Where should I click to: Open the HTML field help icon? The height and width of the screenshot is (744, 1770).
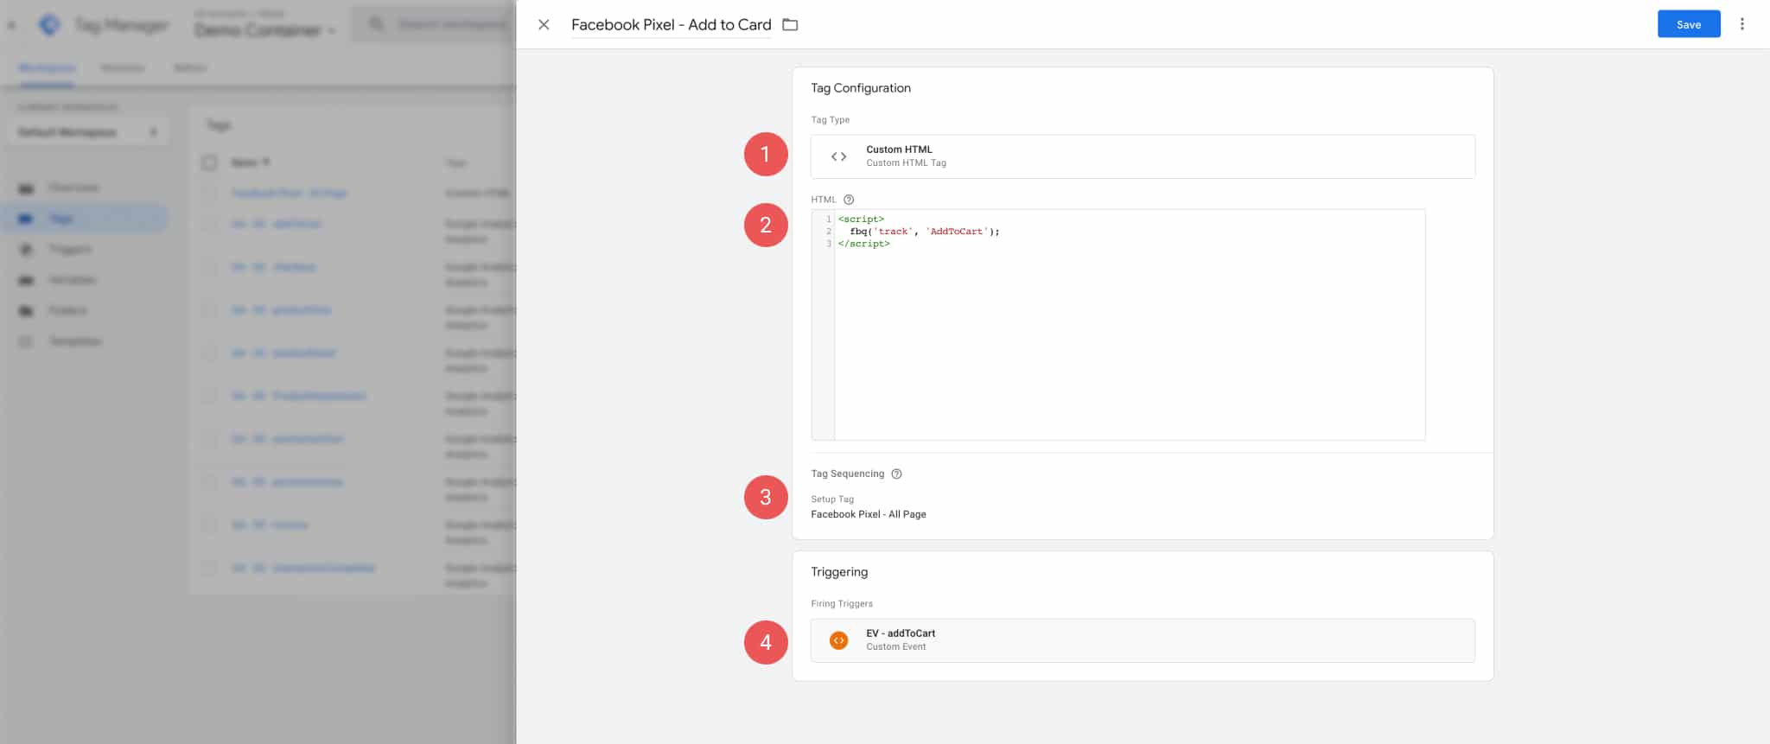(x=849, y=200)
